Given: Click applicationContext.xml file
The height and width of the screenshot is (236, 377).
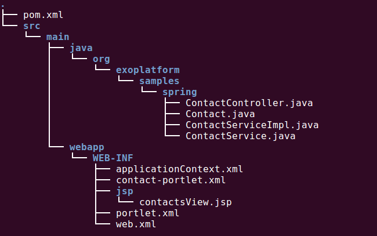Looking at the screenshot, I should tap(180, 169).
